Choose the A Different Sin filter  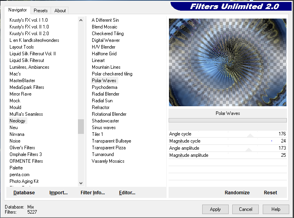[105, 20]
